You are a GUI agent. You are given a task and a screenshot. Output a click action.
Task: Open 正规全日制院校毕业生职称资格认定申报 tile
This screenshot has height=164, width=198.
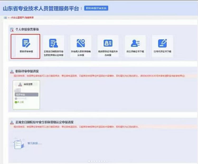click(x=54, y=46)
